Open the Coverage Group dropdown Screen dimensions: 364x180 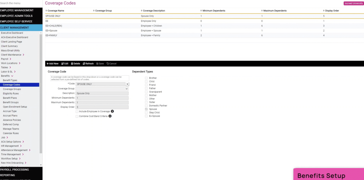pyautogui.click(x=127, y=89)
